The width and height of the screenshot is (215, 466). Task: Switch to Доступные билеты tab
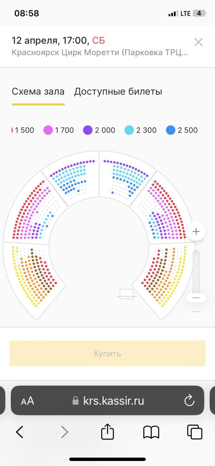tap(118, 92)
